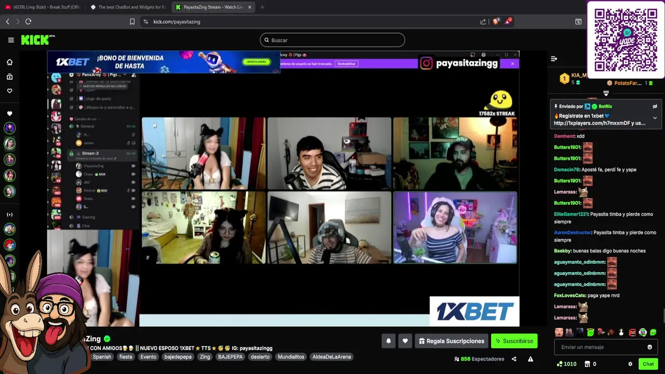Expand the pinned 1xbet message
Viewport: 665px width, 374px height.
655,118
